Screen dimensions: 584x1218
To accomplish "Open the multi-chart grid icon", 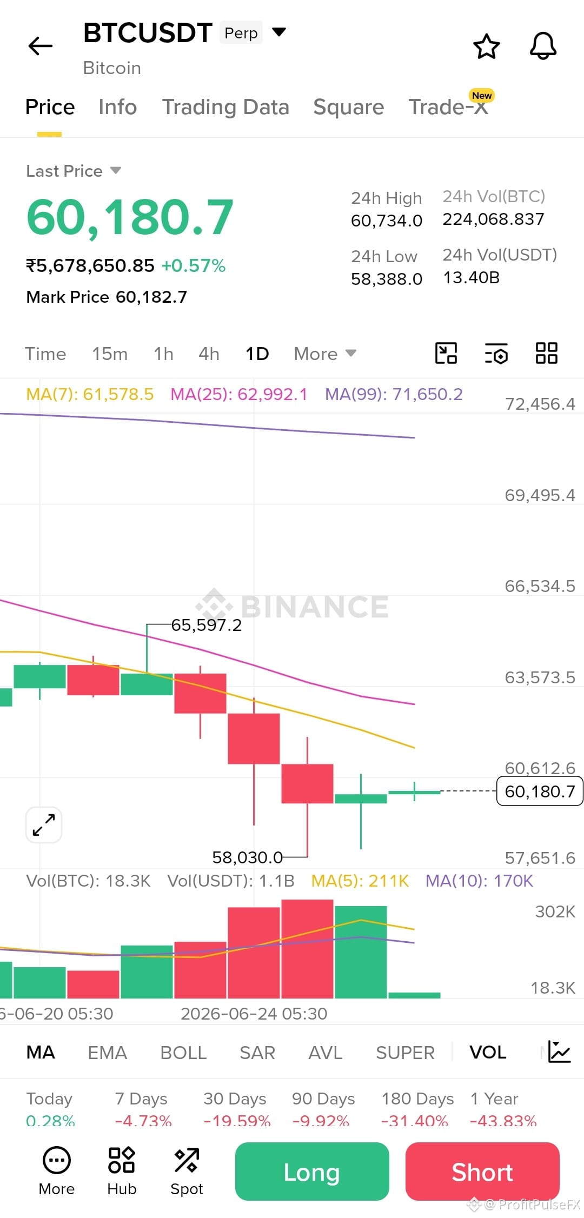I will (x=546, y=354).
